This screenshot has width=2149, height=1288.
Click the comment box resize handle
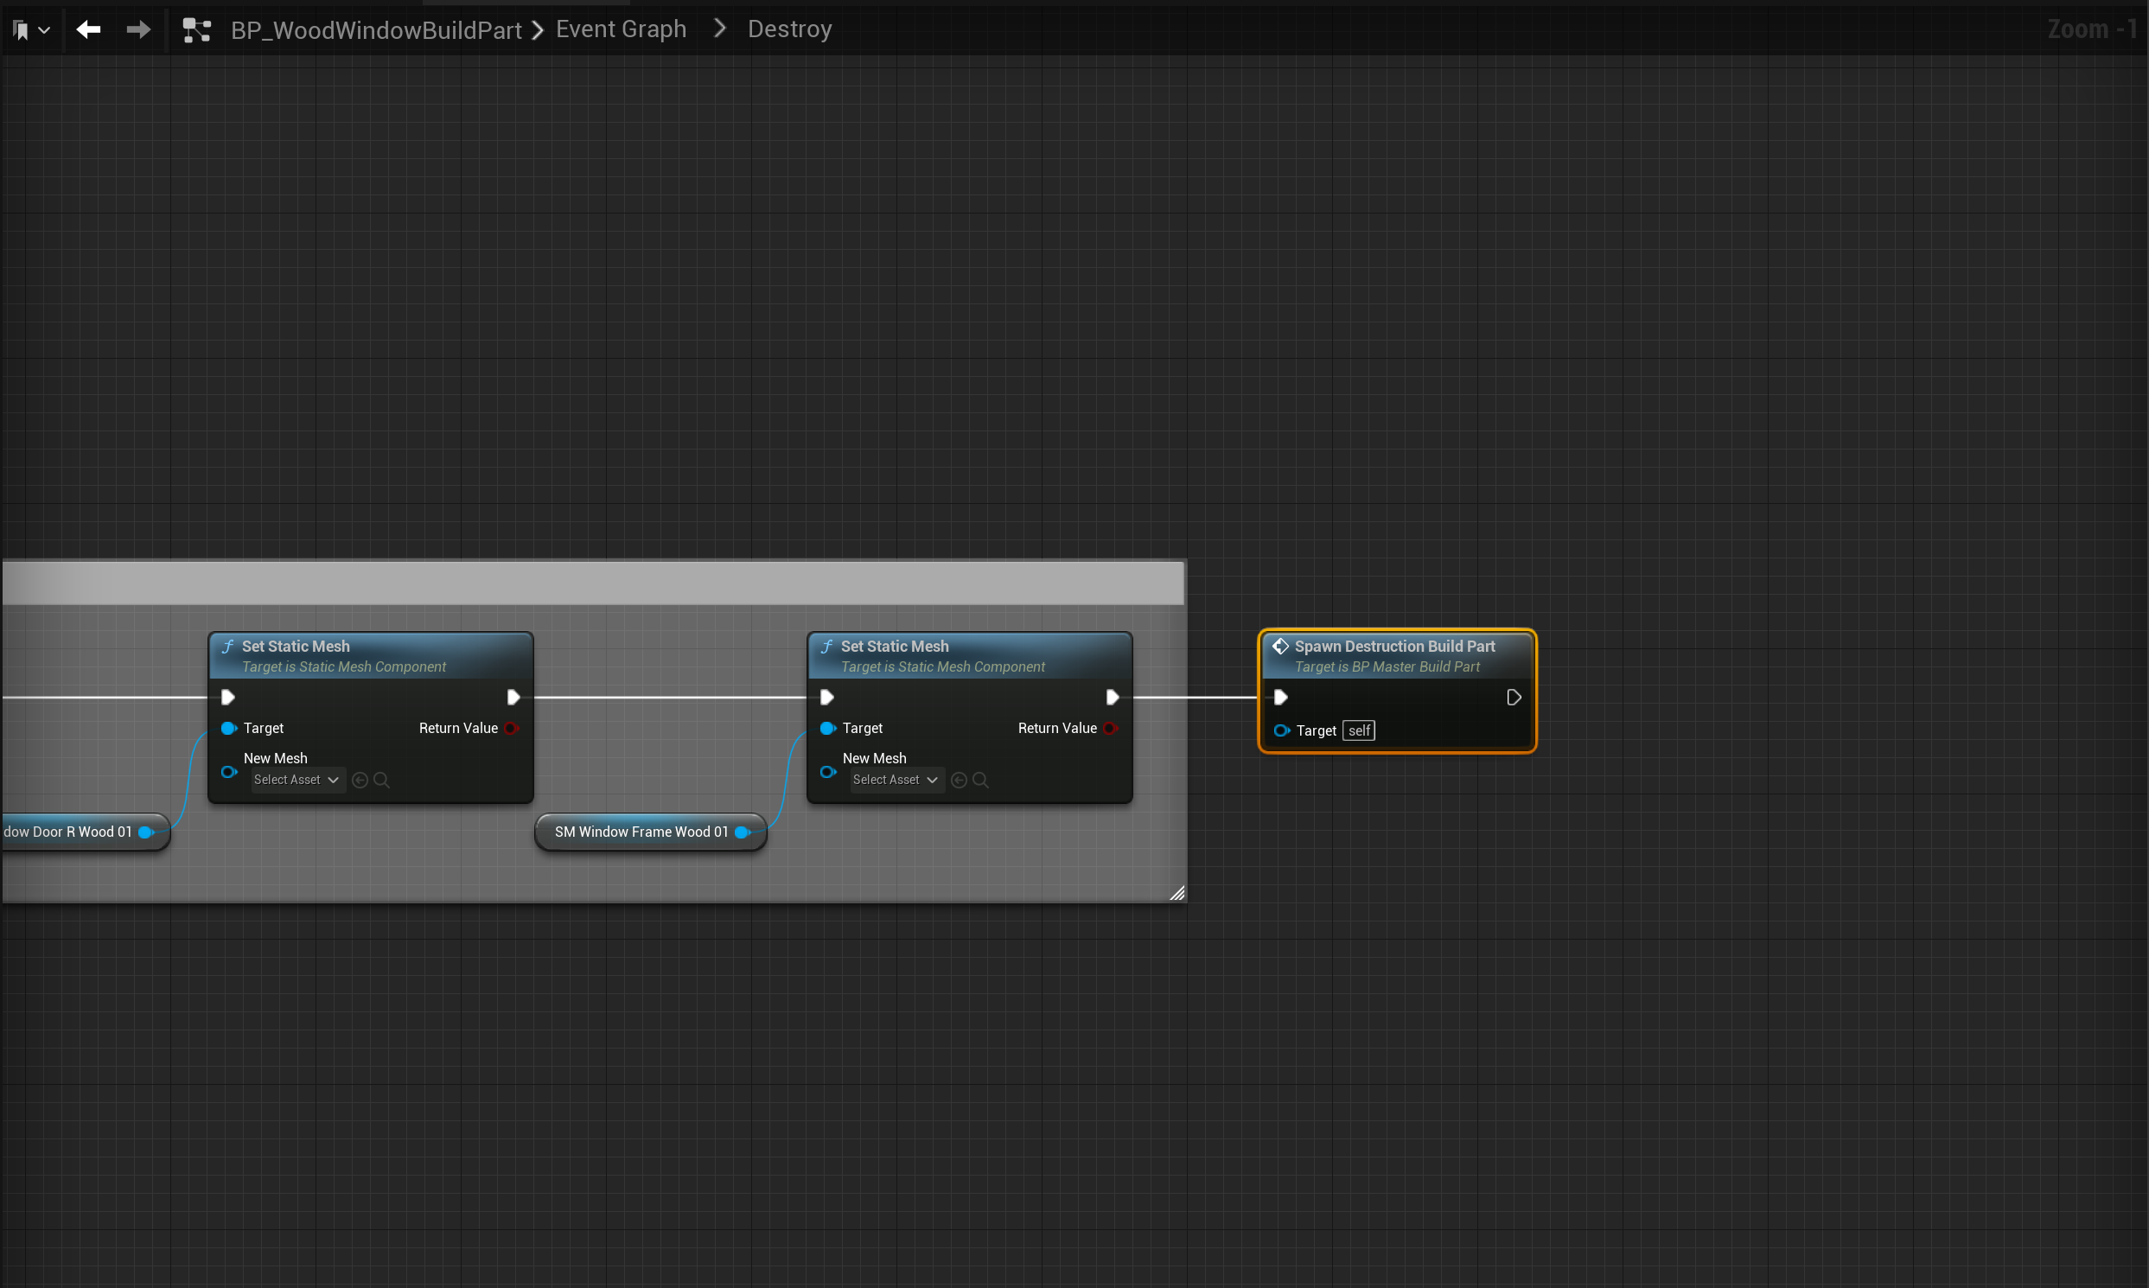pos(1177,893)
